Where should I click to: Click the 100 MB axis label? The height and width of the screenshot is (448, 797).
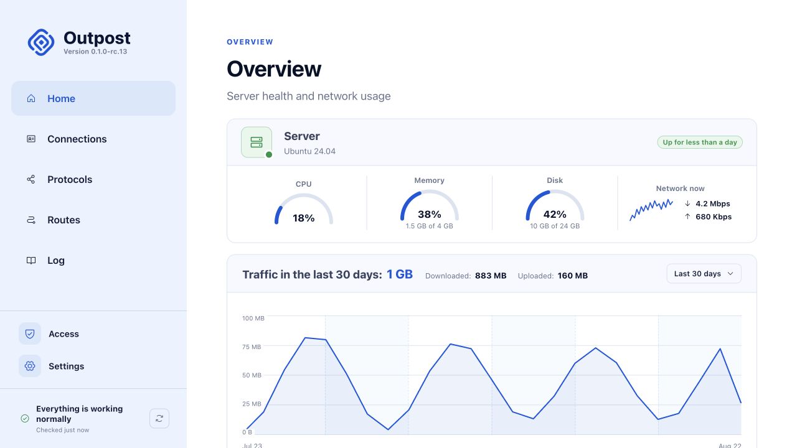(253, 318)
